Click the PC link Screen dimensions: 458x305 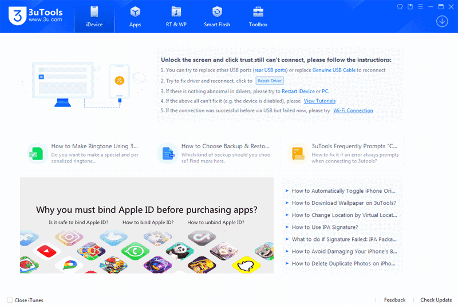(x=325, y=92)
